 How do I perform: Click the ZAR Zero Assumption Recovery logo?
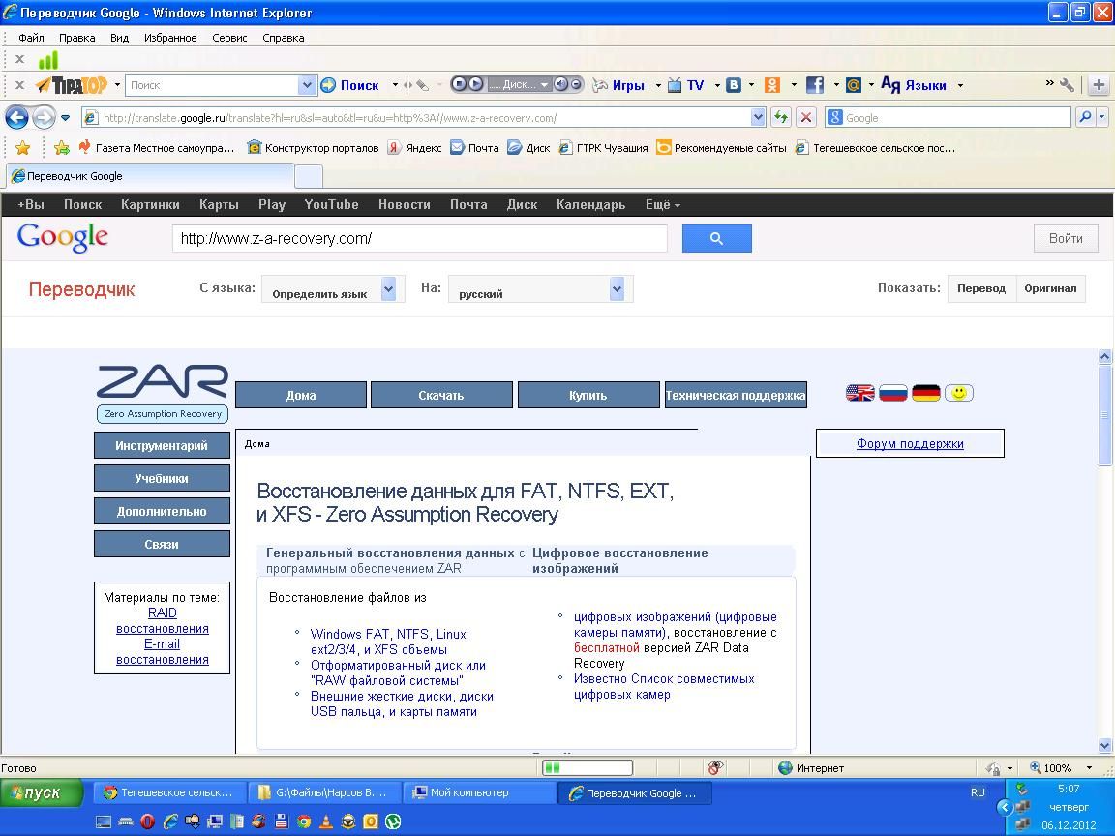point(163,393)
